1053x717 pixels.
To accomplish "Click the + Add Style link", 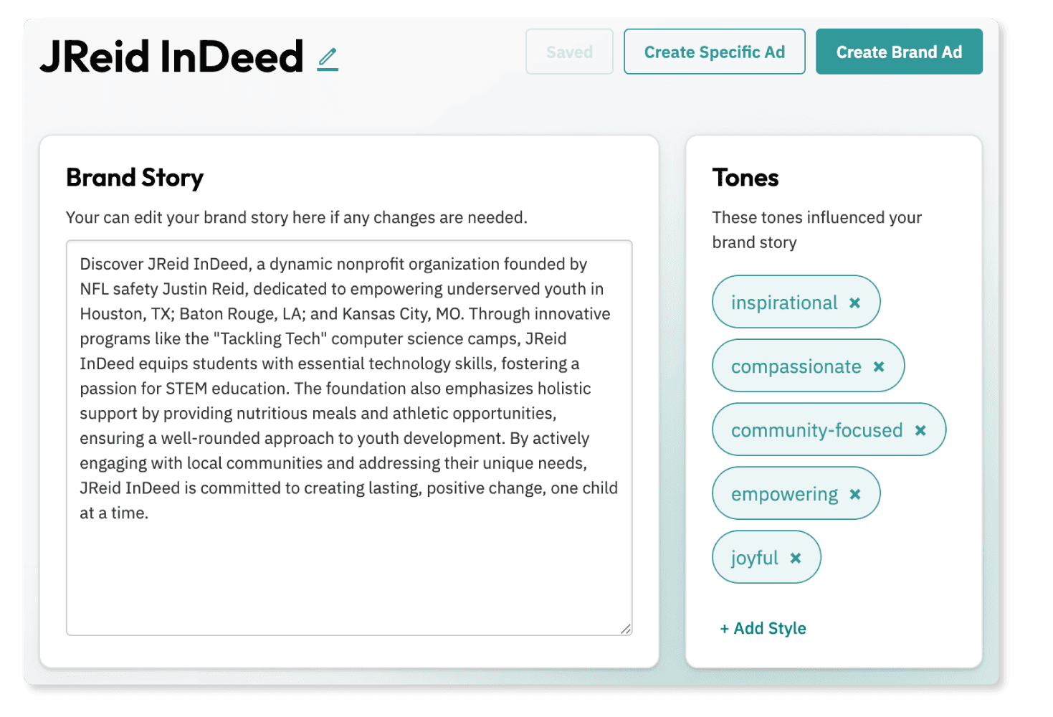I will click(x=763, y=628).
